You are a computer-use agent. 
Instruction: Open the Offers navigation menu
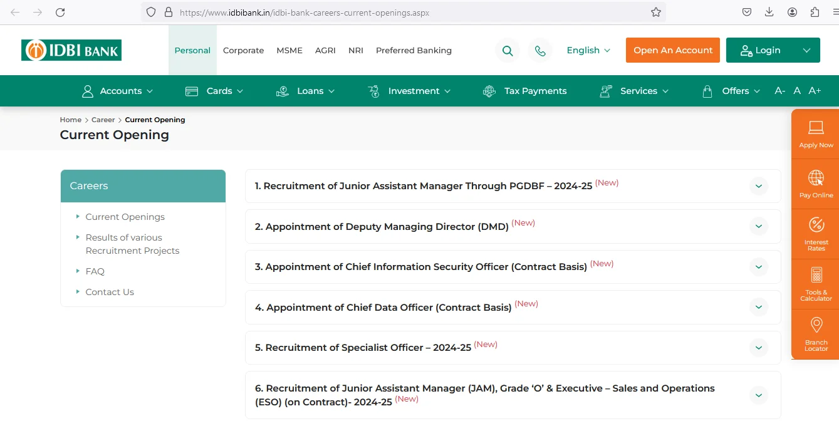[731, 91]
